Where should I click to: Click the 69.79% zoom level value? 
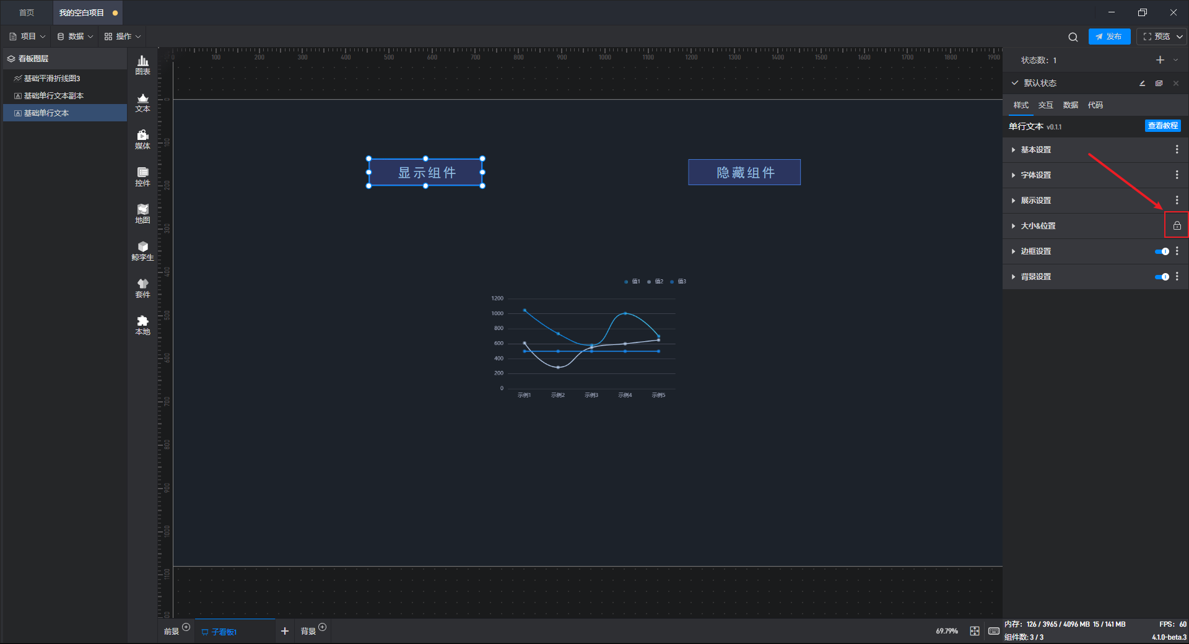pos(947,631)
